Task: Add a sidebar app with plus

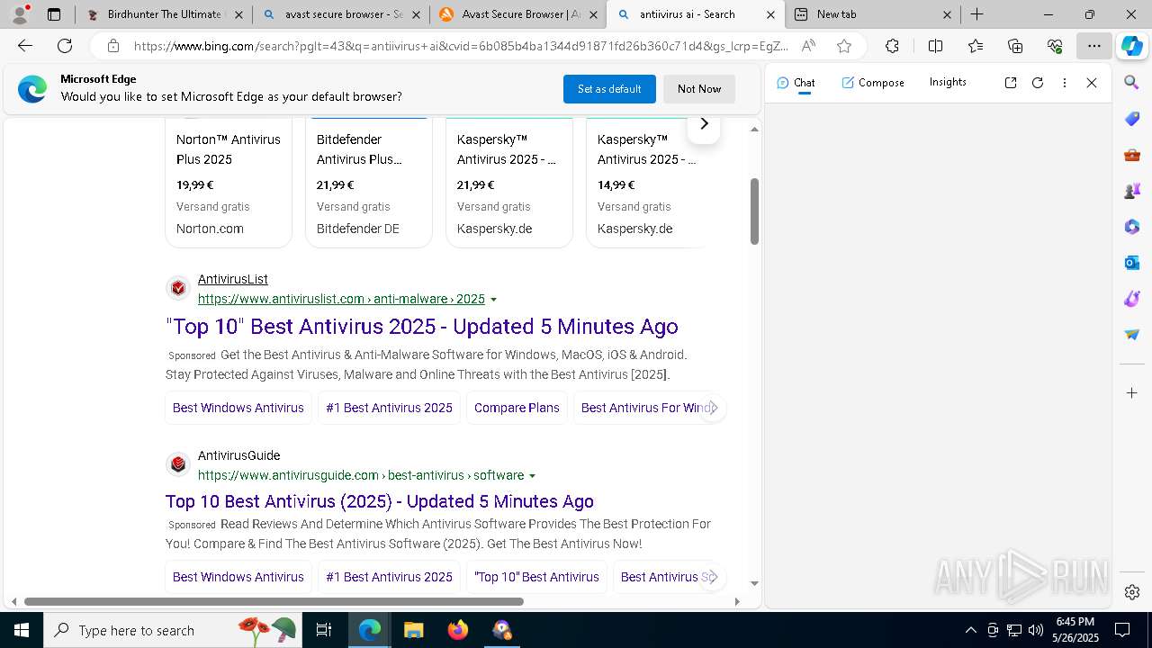Action: tap(1131, 393)
